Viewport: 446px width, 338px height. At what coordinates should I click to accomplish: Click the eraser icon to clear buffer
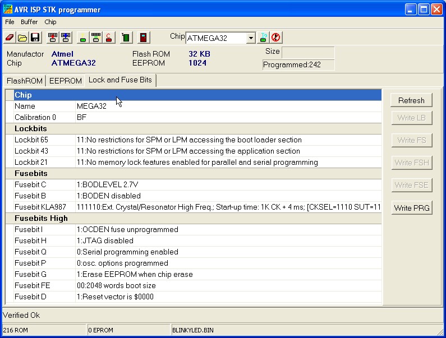pos(10,38)
